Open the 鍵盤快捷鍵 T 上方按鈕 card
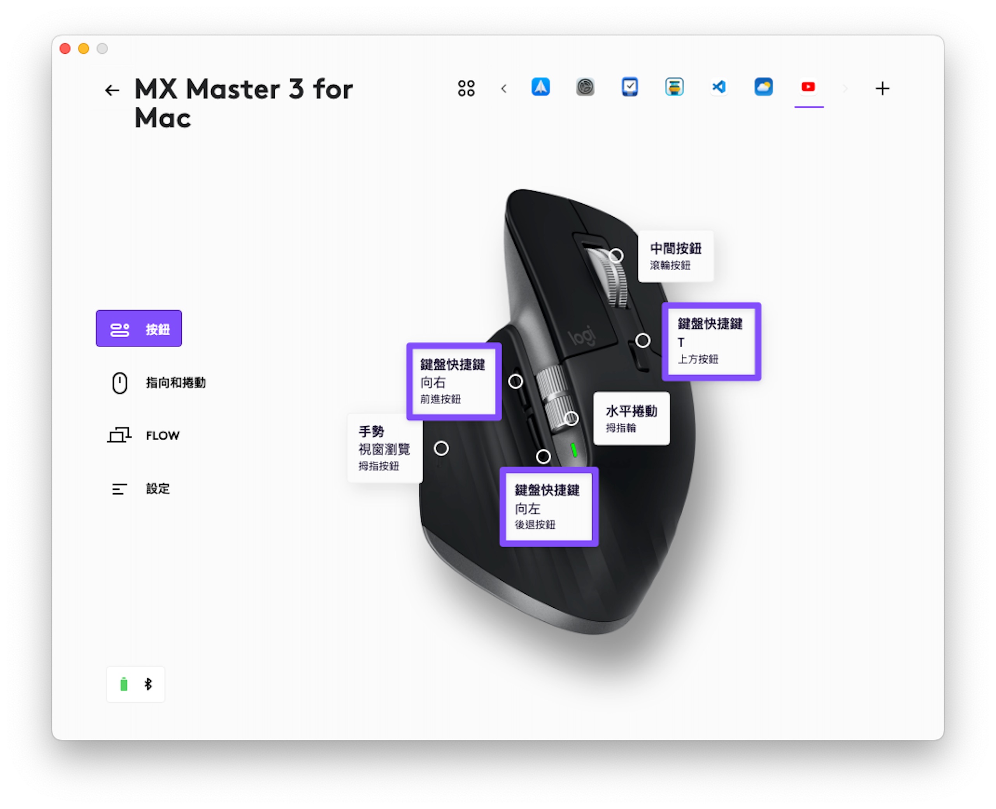The image size is (996, 809). click(711, 341)
